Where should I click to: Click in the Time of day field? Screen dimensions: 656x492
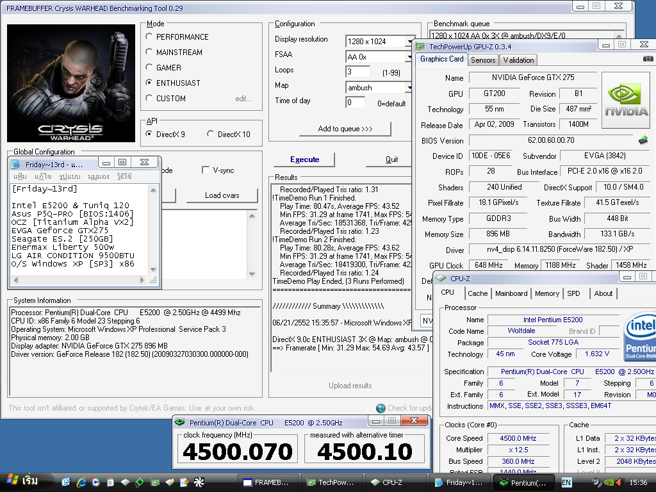coord(355,102)
